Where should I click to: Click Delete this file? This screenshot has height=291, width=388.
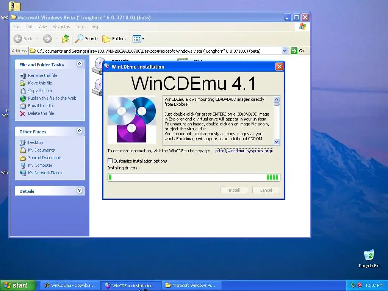coord(41,113)
